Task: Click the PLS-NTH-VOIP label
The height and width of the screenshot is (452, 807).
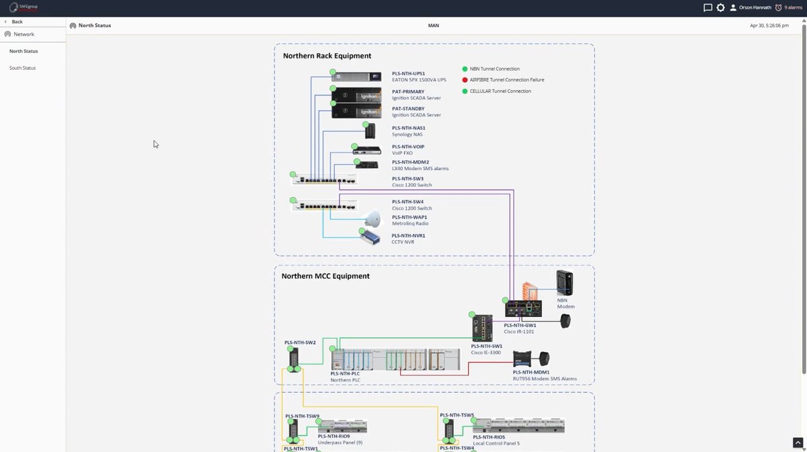Action: 408,147
